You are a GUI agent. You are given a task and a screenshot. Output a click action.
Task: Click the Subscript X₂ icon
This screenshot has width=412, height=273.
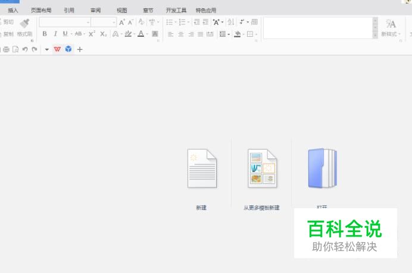click(104, 34)
